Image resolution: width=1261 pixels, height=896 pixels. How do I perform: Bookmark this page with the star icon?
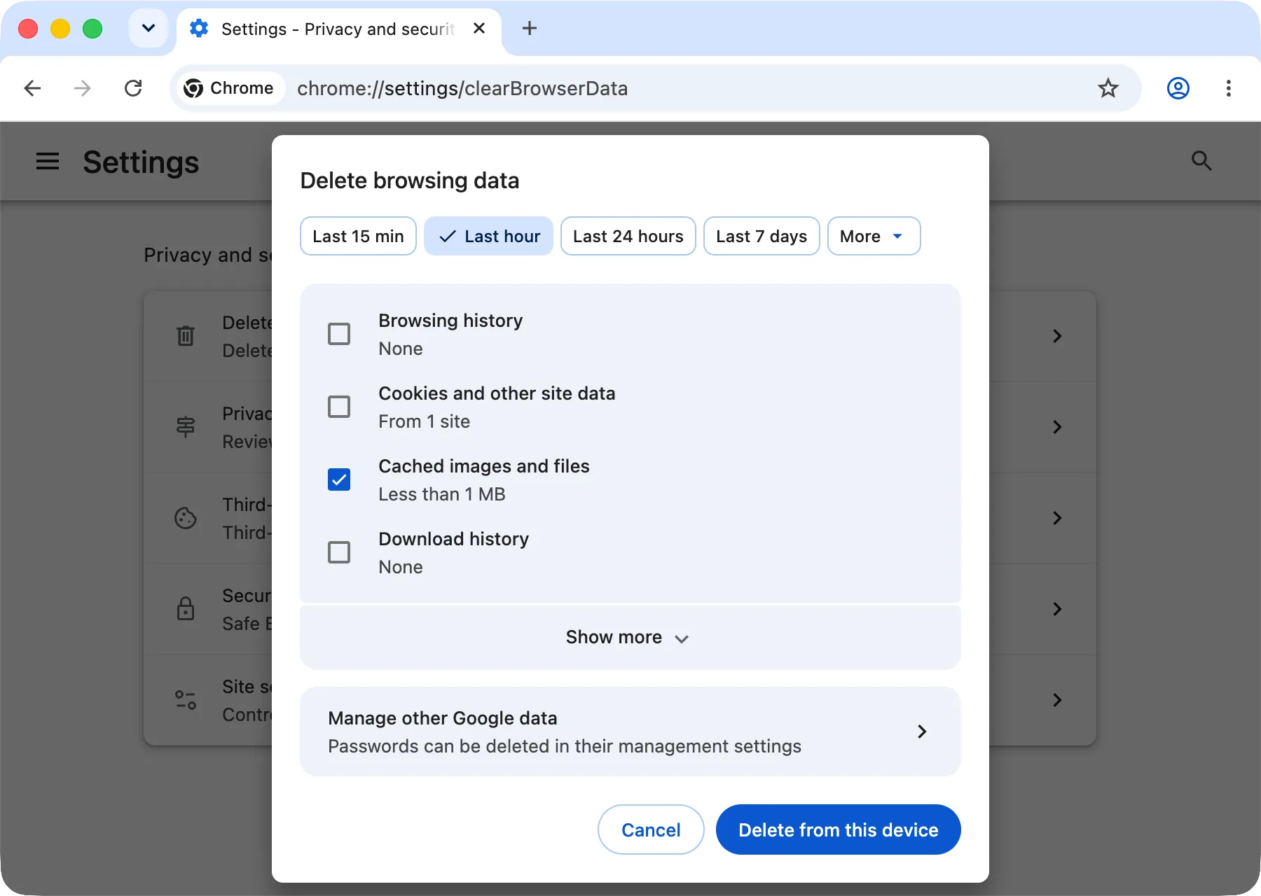[x=1108, y=88]
